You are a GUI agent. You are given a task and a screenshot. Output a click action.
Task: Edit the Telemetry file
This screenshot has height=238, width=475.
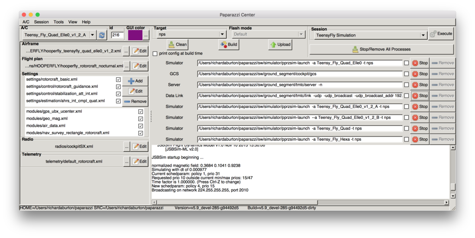[140, 161]
